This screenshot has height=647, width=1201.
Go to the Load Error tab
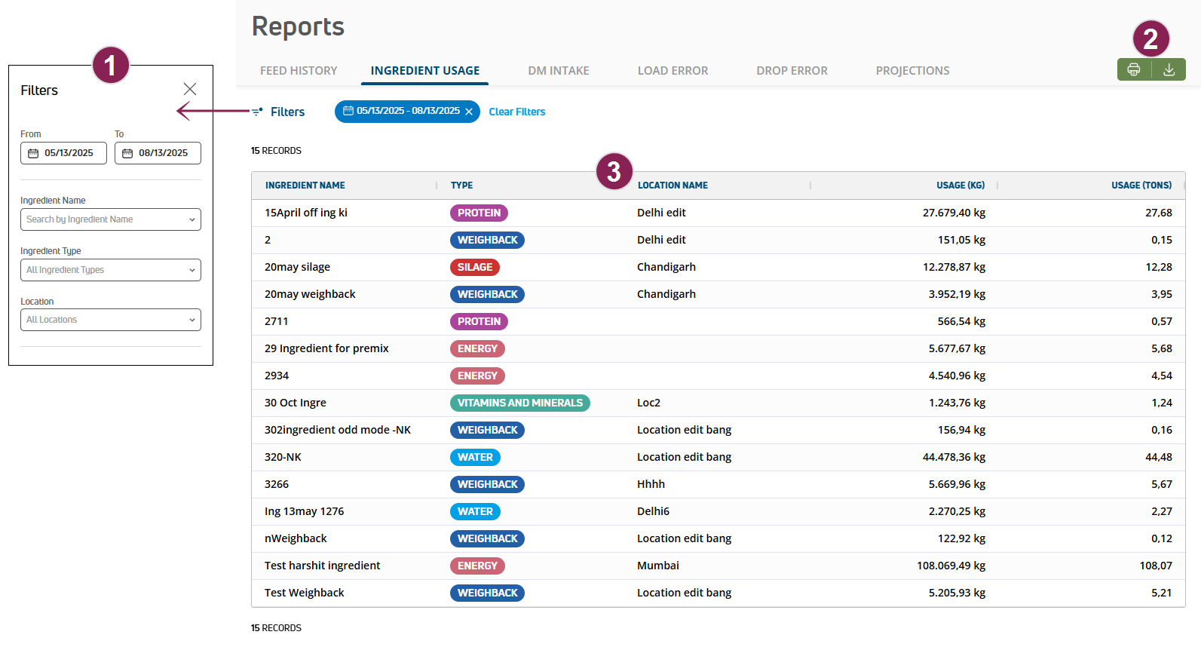pos(672,71)
